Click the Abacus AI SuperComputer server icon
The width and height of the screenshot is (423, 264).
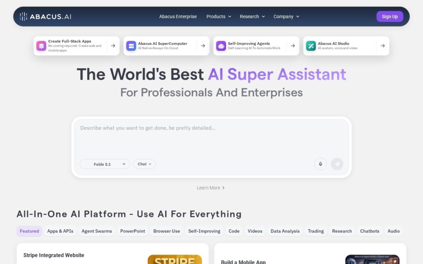[131, 46]
